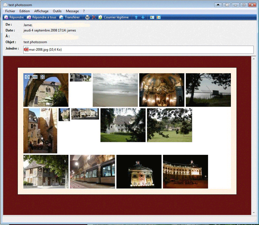Click the scrollbar up arrow

tap(254, 59)
